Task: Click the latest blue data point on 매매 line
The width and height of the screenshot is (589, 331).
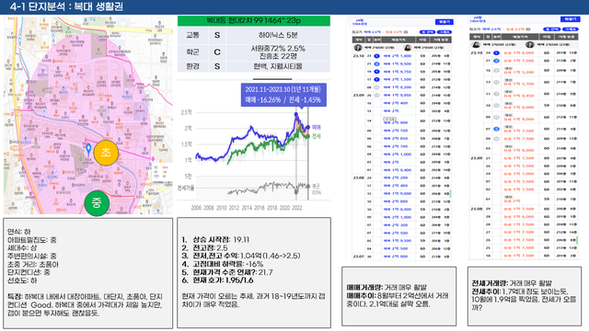Action: click(308, 128)
